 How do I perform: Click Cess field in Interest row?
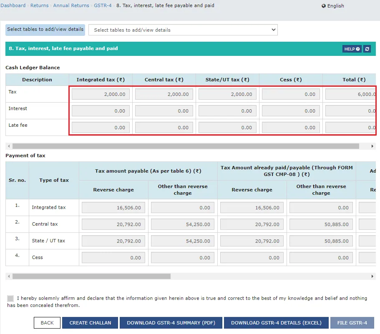pos(291,111)
